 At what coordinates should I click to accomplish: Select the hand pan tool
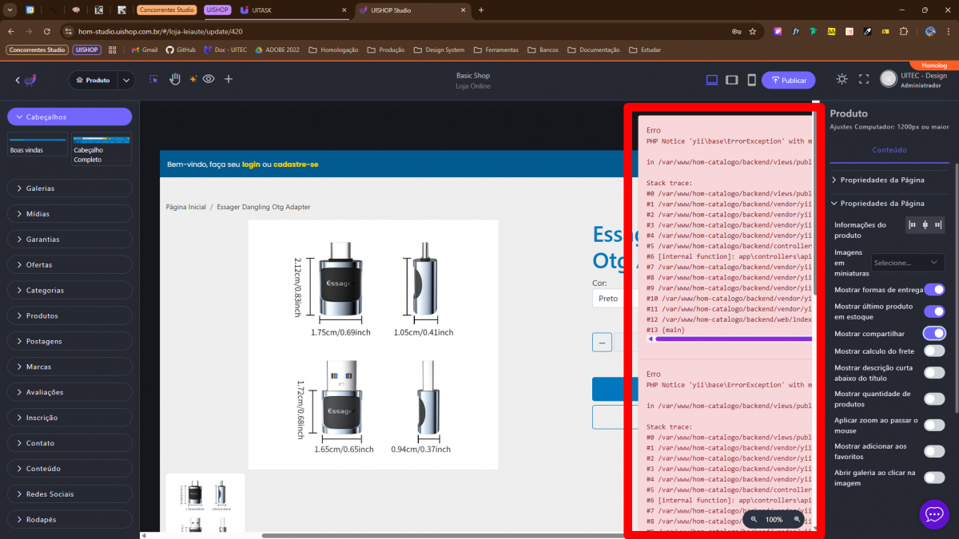(174, 80)
